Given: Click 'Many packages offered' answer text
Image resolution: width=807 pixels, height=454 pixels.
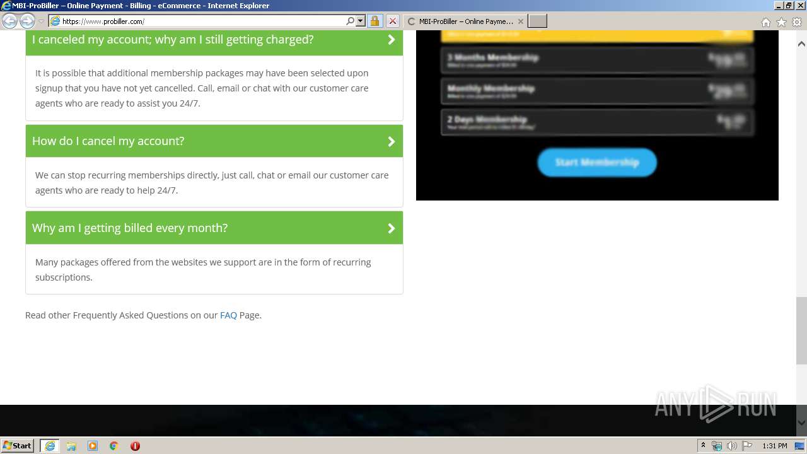Looking at the screenshot, I should [x=203, y=270].
